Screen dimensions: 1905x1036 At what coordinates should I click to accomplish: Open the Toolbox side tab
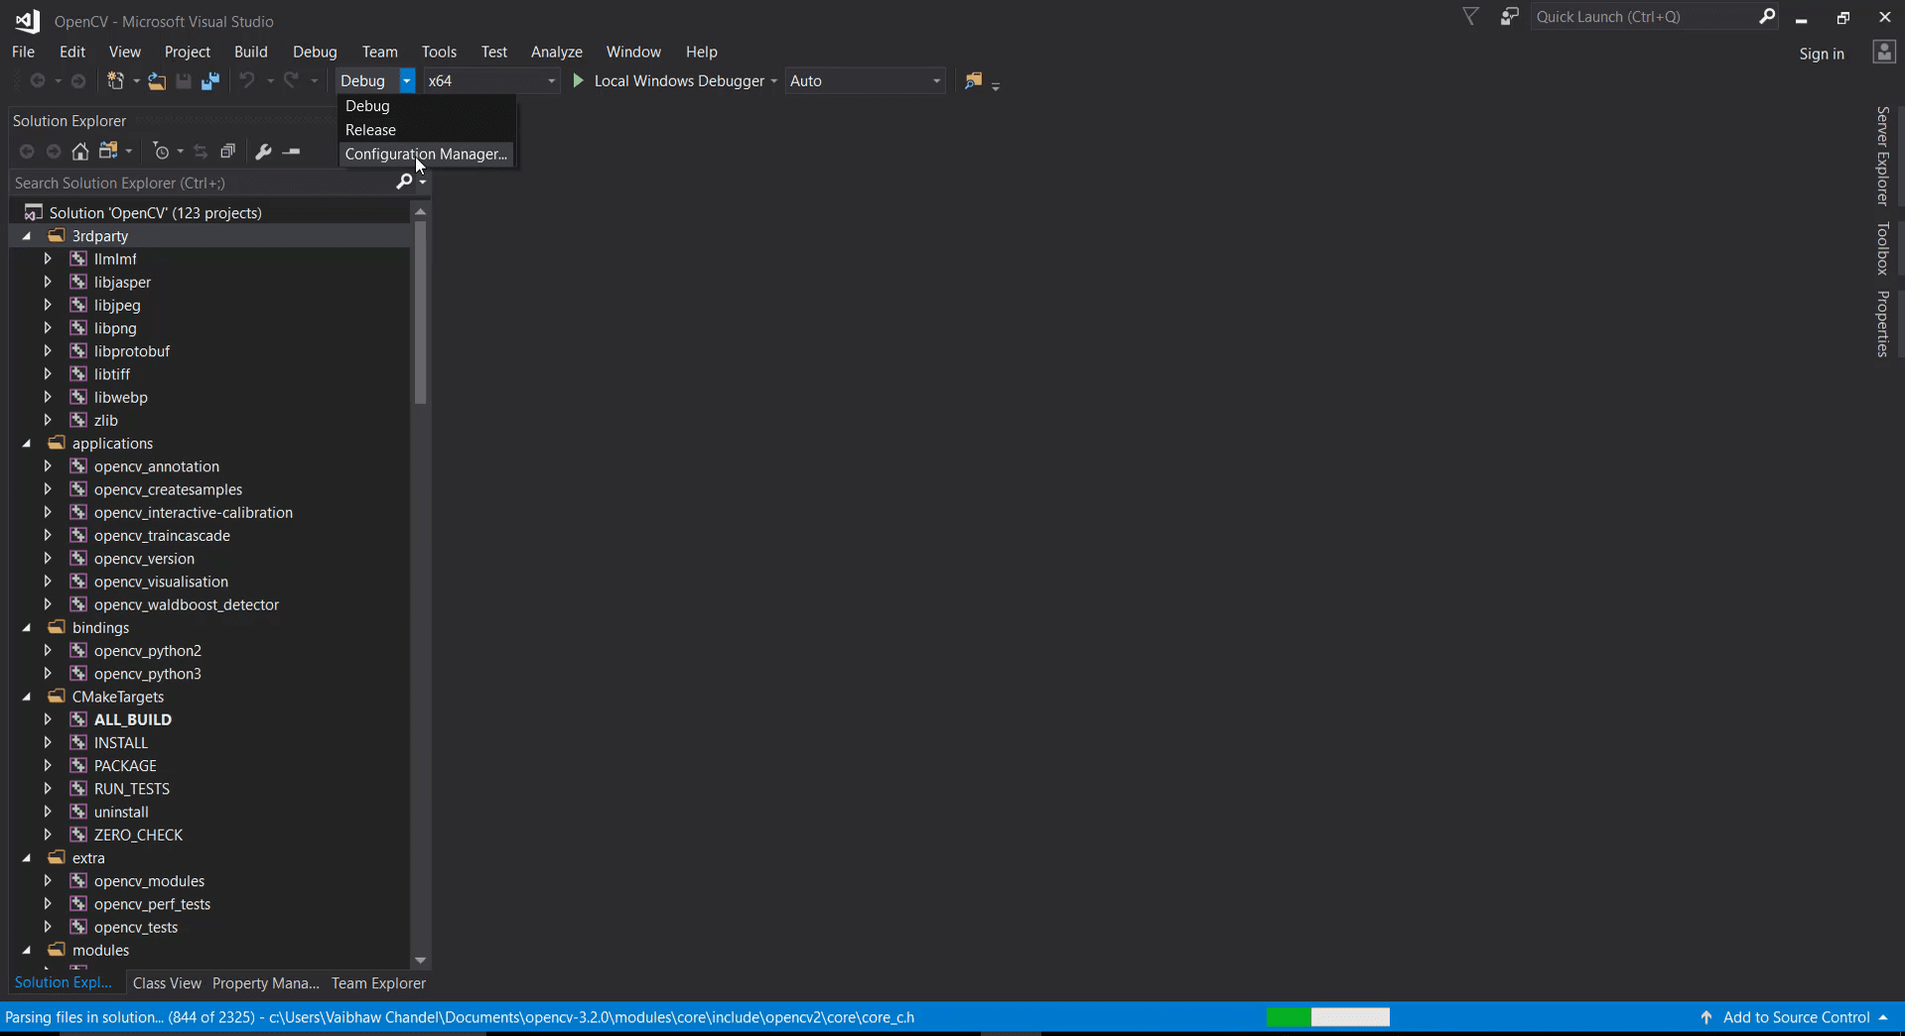click(1882, 248)
